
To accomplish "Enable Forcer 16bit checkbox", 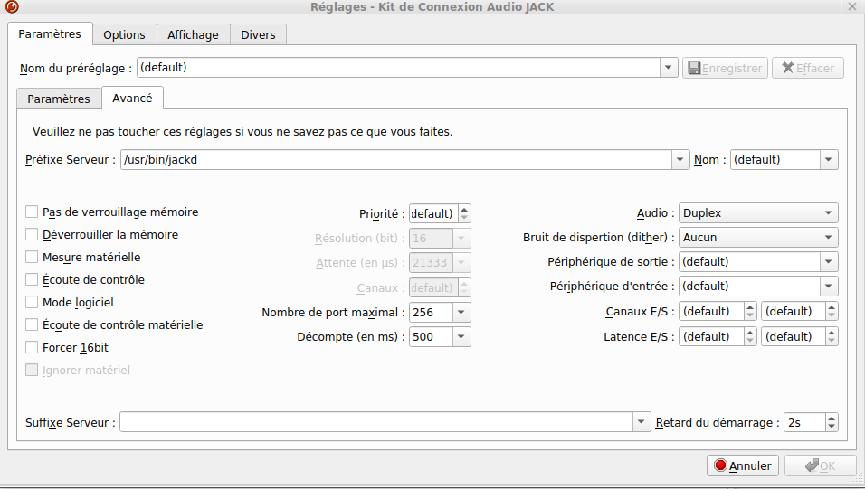I will (32, 348).
